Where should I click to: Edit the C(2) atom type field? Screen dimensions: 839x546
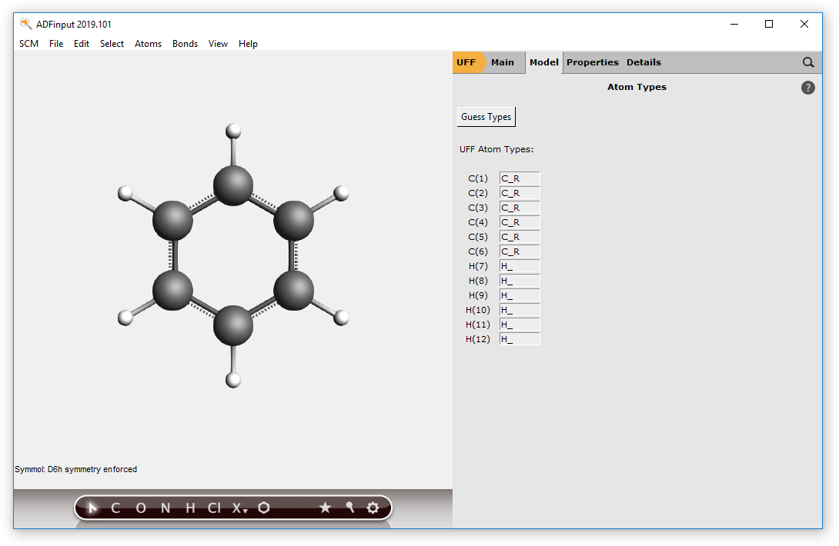tap(520, 193)
